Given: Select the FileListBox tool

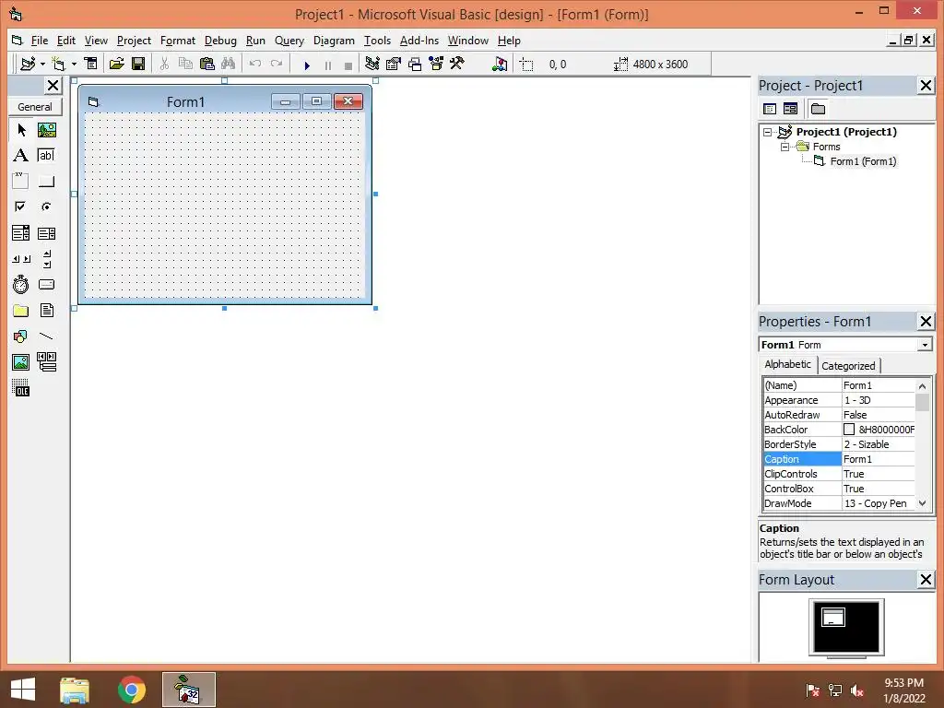Looking at the screenshot, I should pyautogui.click(x=46, y=311).
